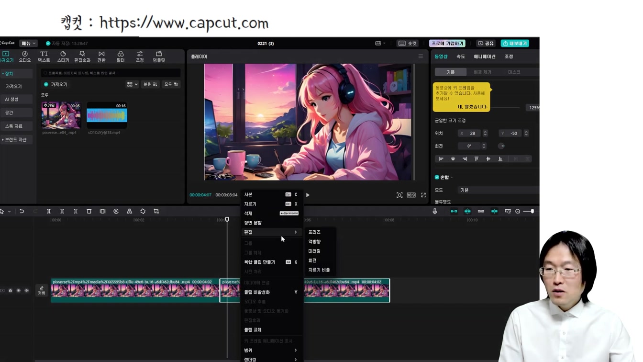
Task: Click the timeline zoom slider handle
Action: click(532, 211)
